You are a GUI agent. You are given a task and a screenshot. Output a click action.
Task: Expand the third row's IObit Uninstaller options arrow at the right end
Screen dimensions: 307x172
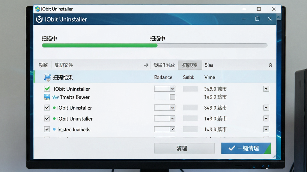[266, 107]
